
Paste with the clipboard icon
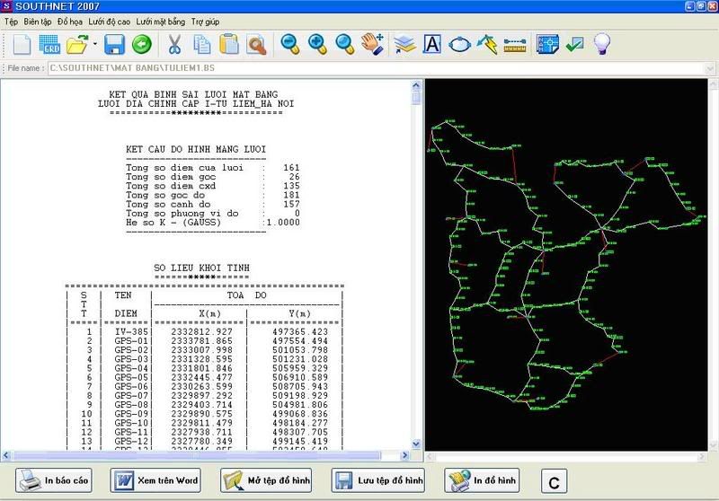pyautogui.click(x=229, y=44)
